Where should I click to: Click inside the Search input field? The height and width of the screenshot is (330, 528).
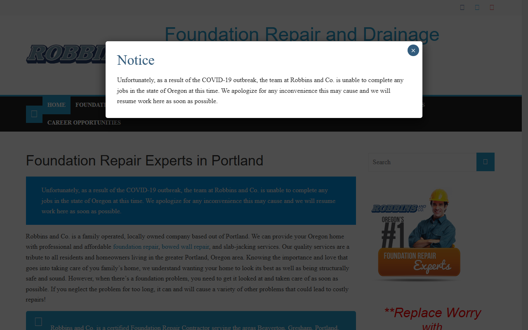pyautogui.click(x=422, y=162)
